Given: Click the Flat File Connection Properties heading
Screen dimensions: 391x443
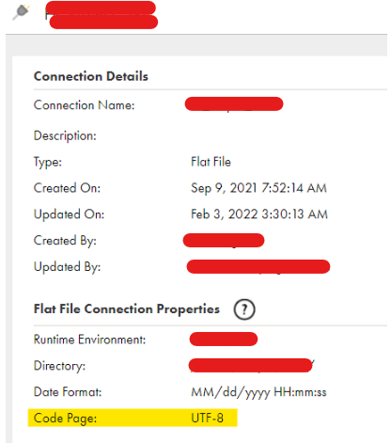Looking at the screenshot, I should point(127,309).
